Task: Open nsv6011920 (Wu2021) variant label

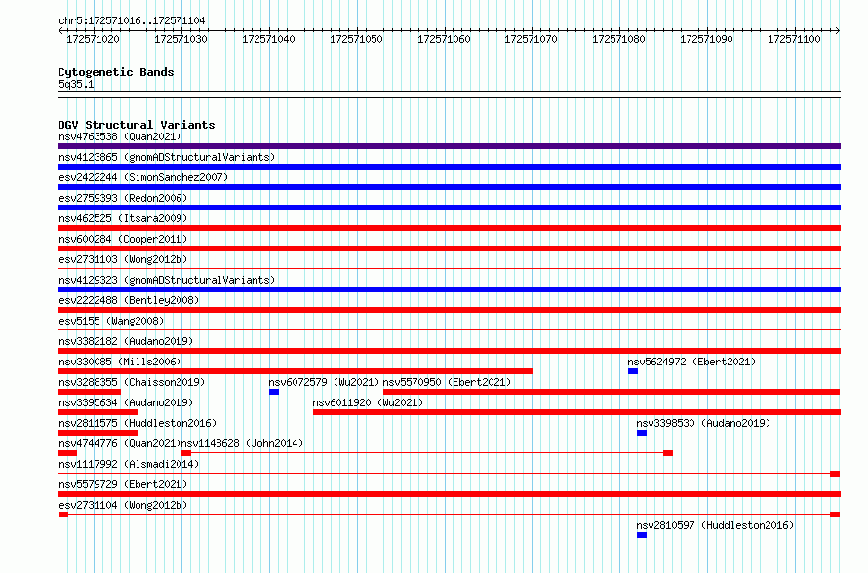Action: [x=368, y=402]
